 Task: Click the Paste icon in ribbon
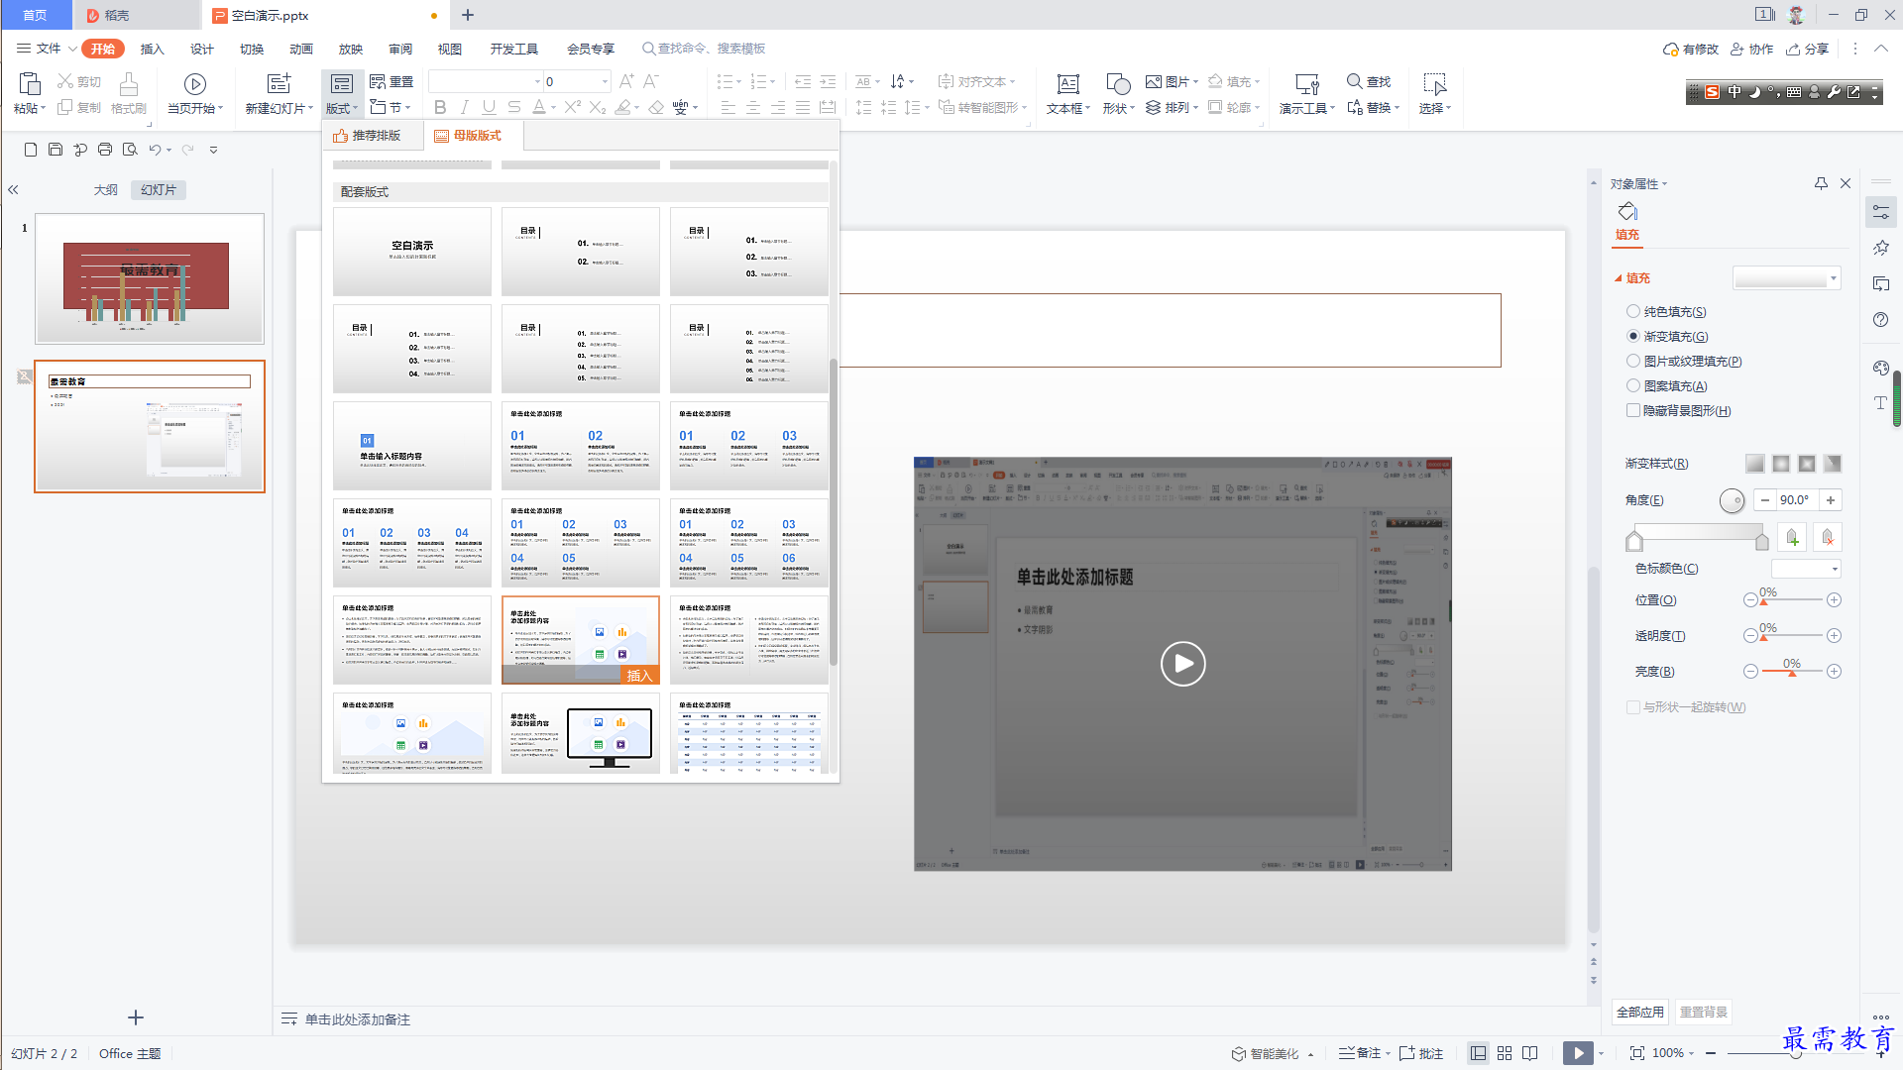coord(29,84)
